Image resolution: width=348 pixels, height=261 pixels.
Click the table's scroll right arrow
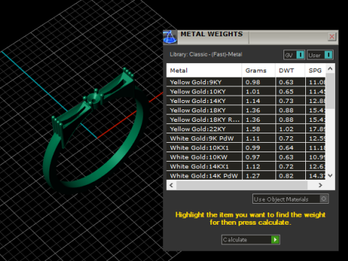[320, 185]
